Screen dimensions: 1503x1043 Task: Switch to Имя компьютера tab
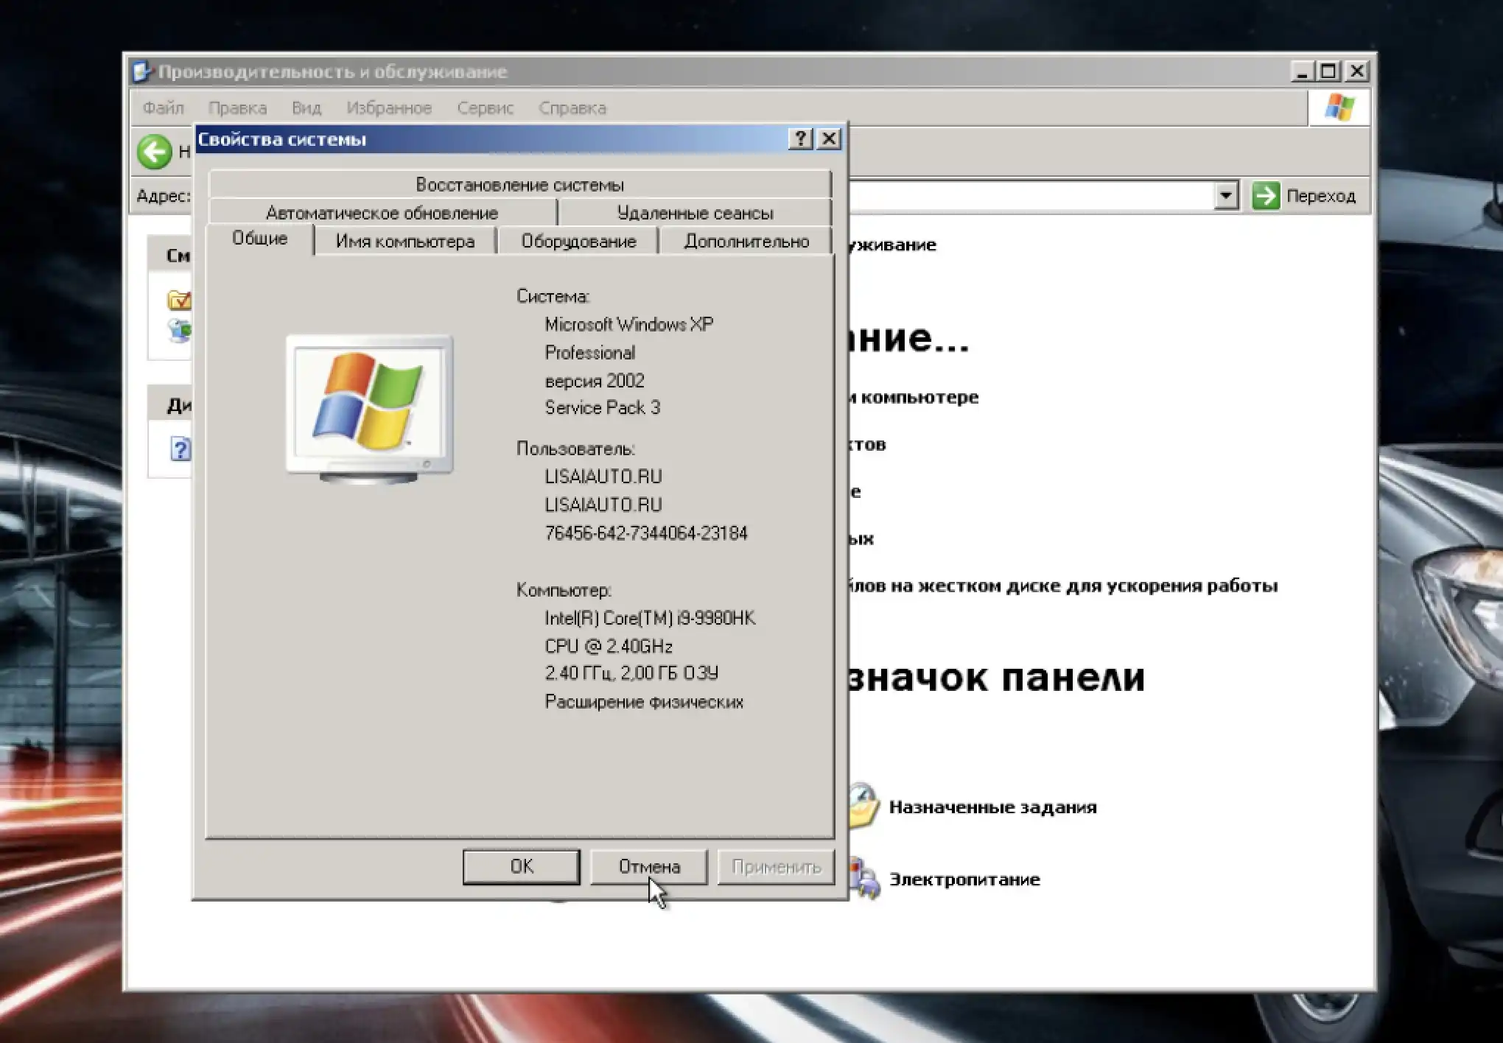(x=404, y=242)
